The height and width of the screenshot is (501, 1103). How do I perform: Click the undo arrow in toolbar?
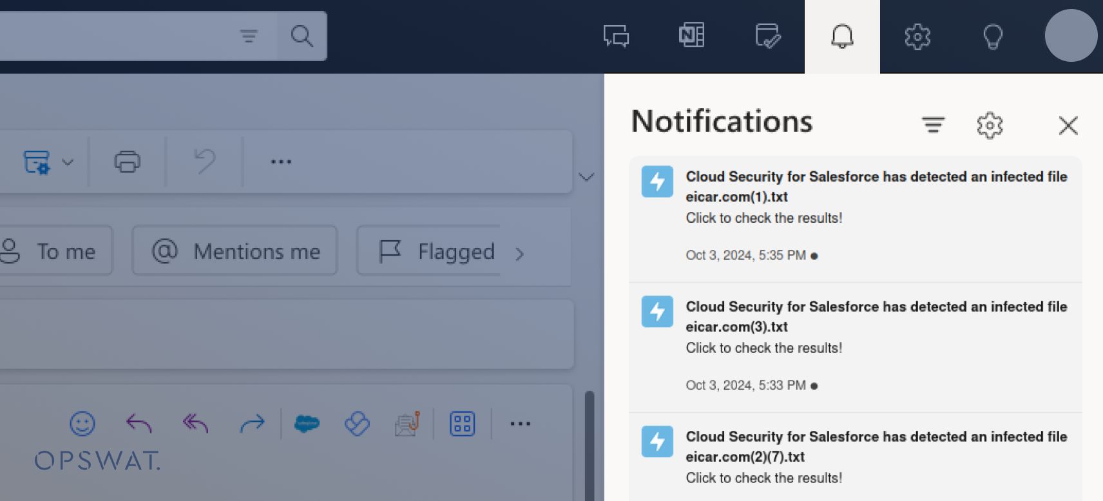pos(204,161)
